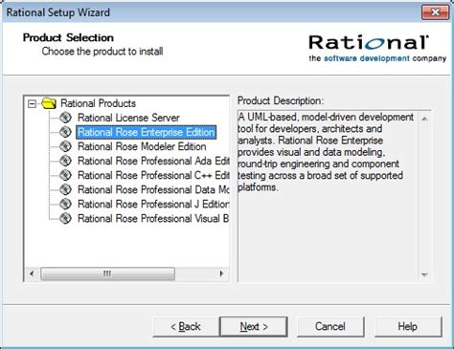
Task: Choose Rational Rose Modeler Edition
Action: tap(142, 146)
